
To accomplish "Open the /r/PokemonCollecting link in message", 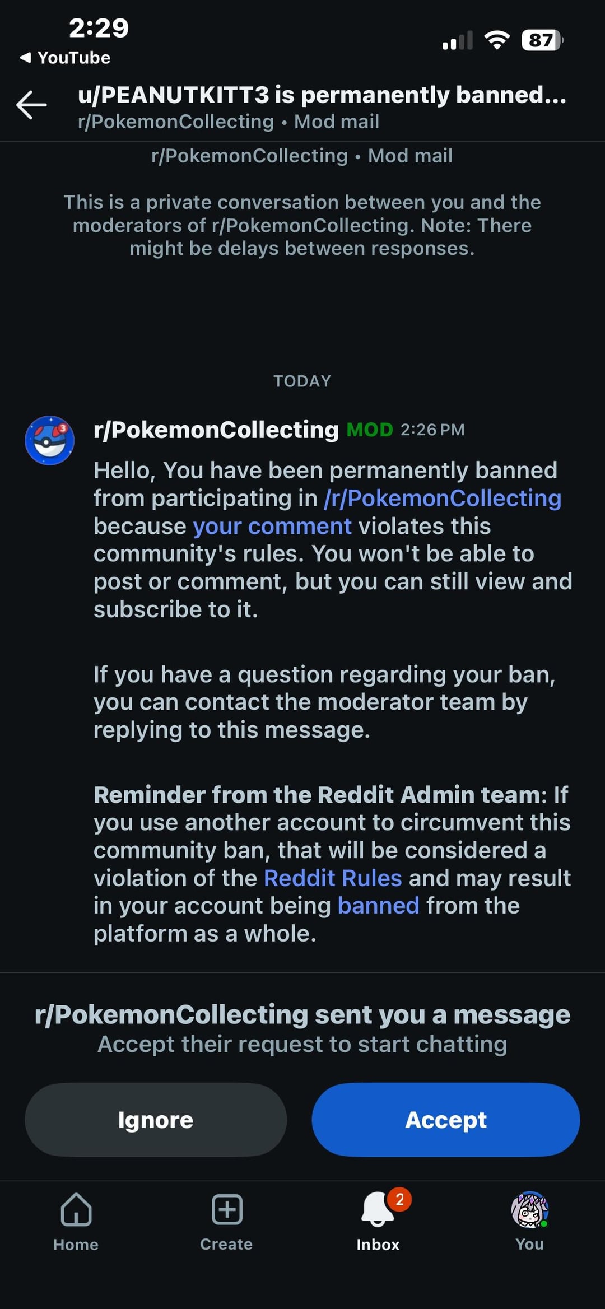I will [443, 499].
